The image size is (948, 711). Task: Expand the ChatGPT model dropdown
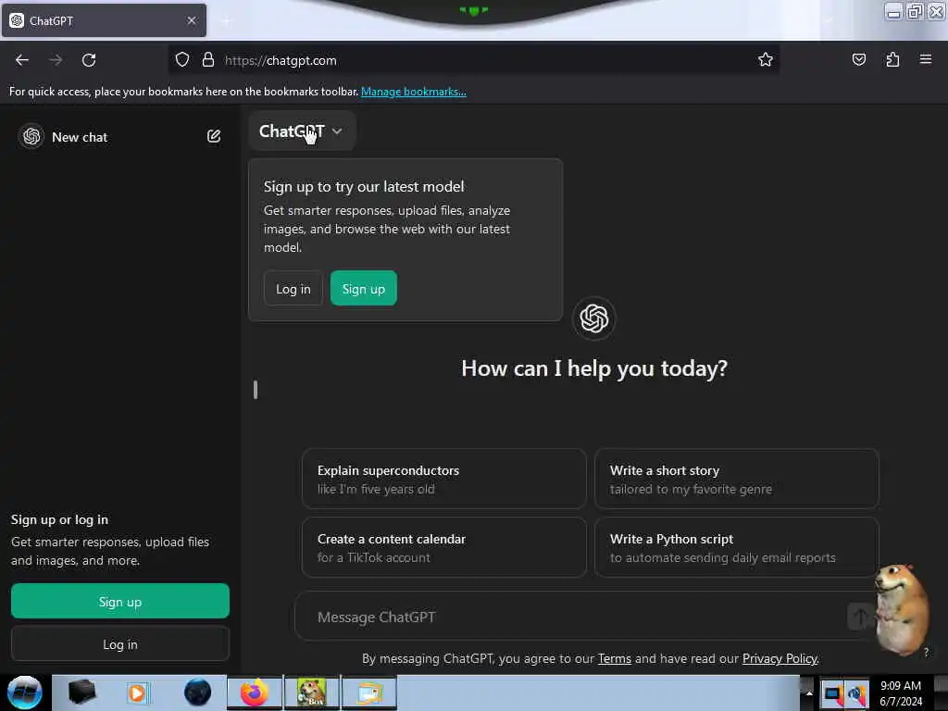pos(301,131)
